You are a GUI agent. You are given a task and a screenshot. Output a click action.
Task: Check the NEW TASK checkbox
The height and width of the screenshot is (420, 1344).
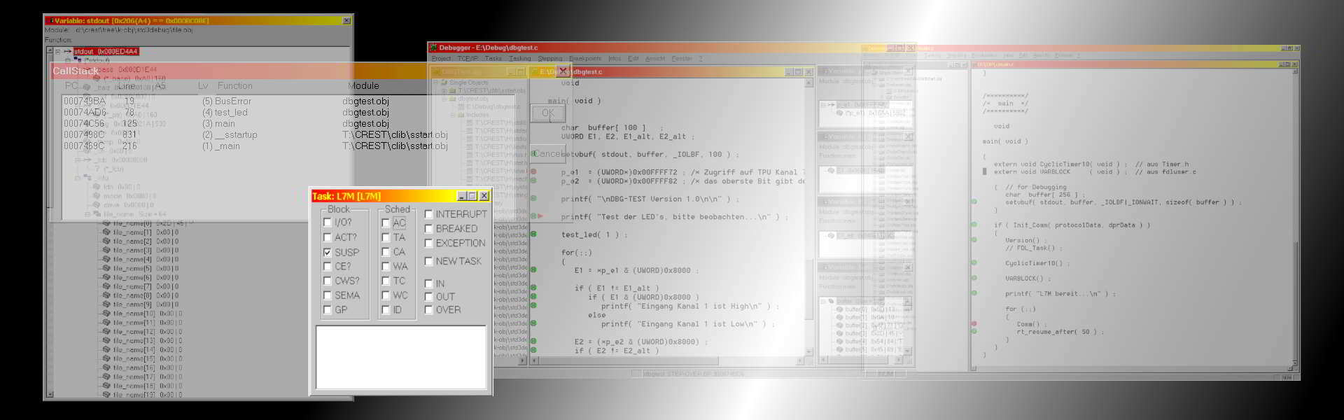[428, 261]
